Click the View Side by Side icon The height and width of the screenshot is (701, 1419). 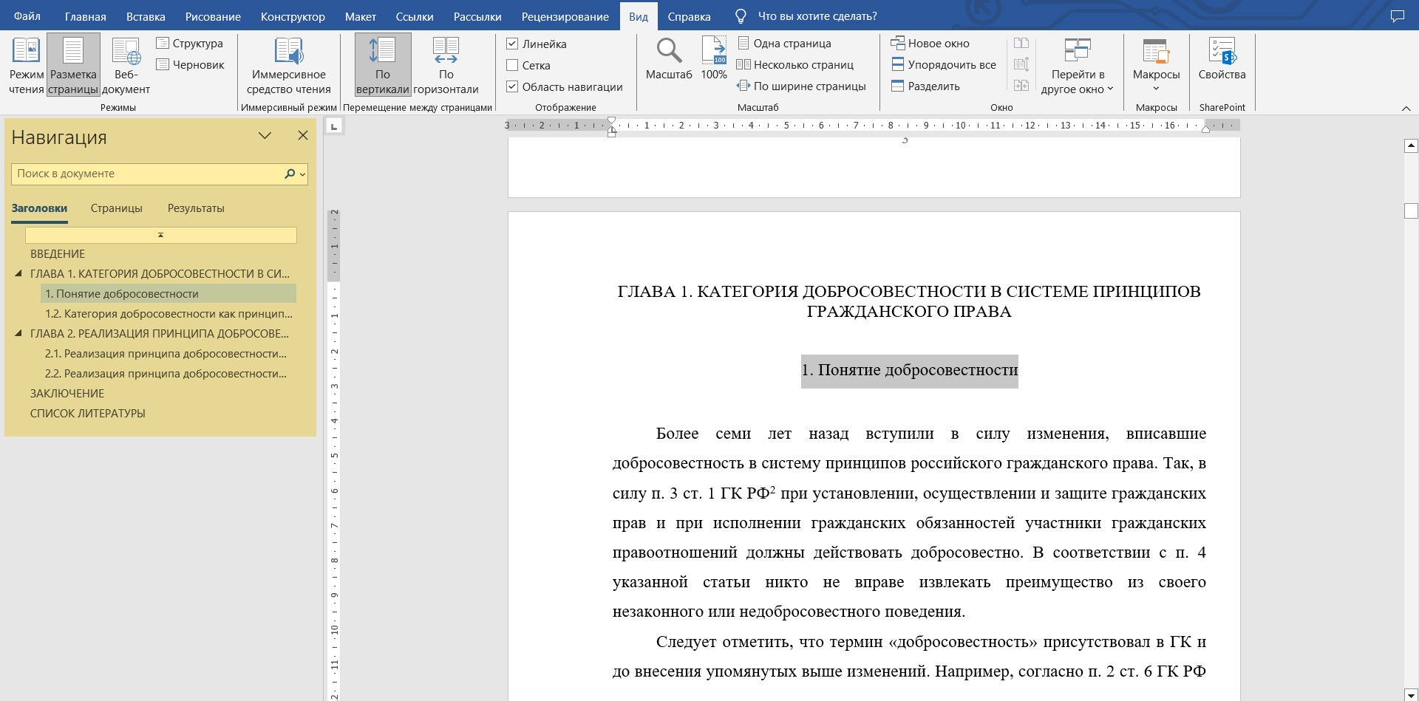coord(1021,44)
